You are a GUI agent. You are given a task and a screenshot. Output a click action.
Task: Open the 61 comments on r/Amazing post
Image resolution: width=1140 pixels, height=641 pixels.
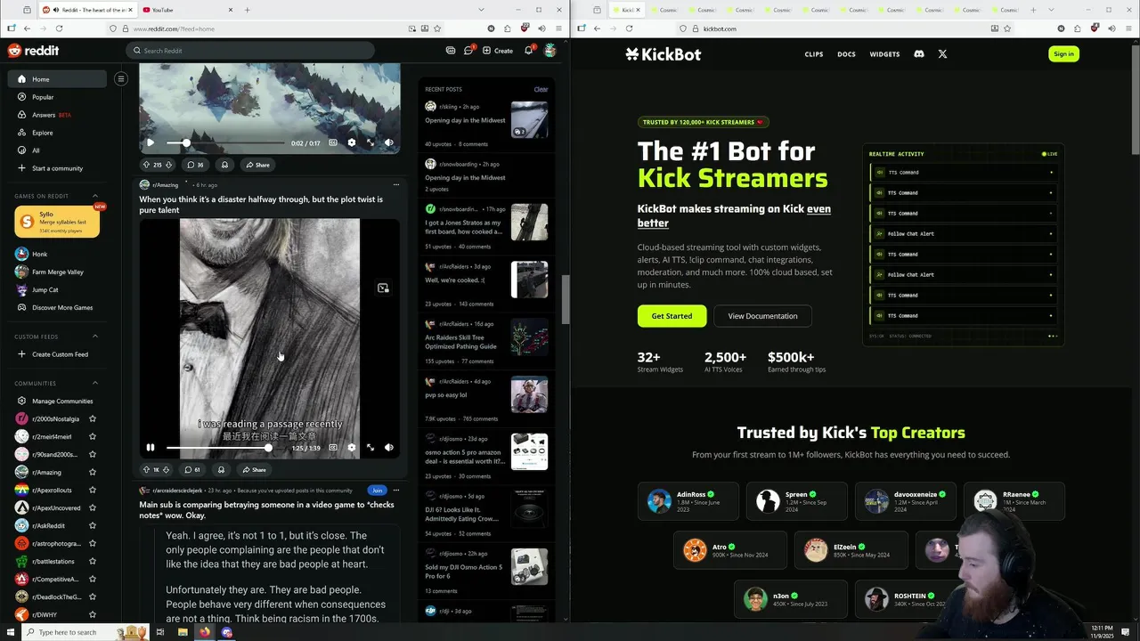point(192,469)
